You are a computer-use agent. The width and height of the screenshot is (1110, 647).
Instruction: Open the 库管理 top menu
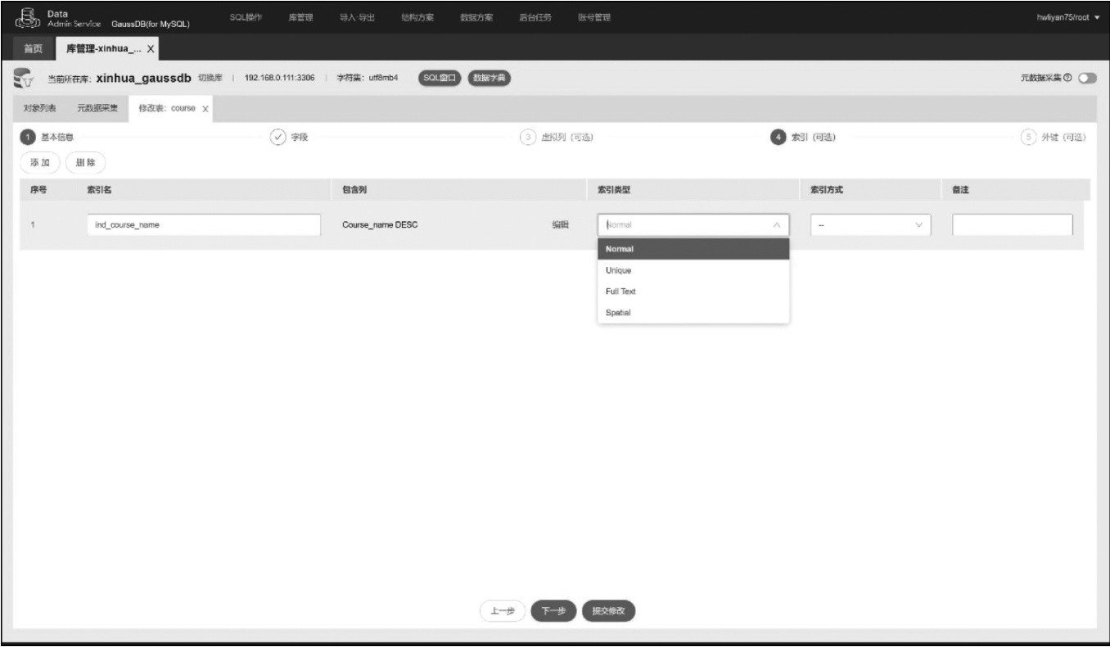tap(301, 18)
